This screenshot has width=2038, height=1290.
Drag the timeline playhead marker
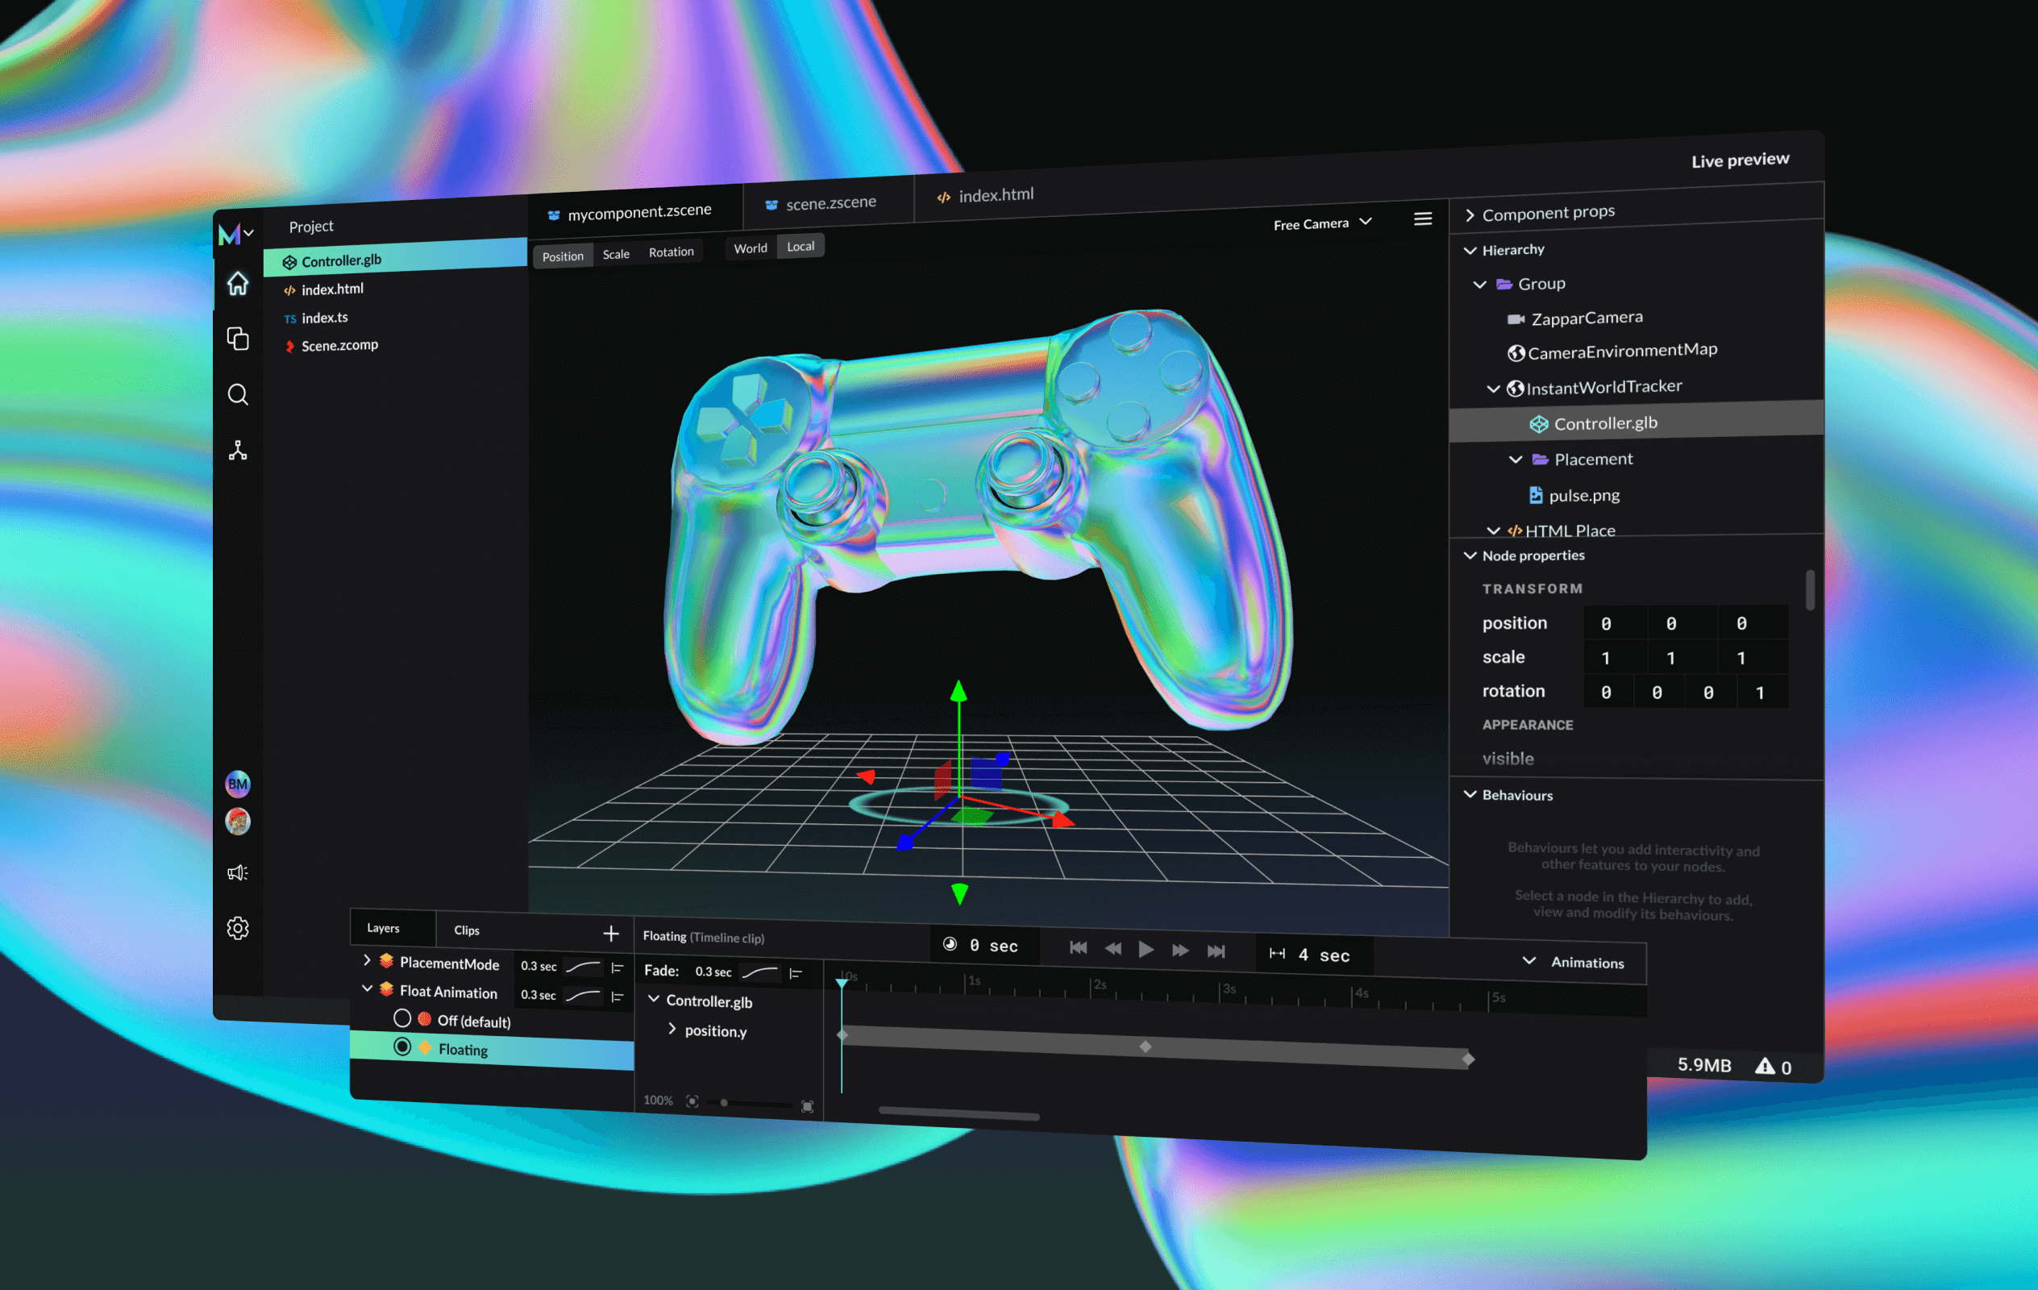point(842,982)
